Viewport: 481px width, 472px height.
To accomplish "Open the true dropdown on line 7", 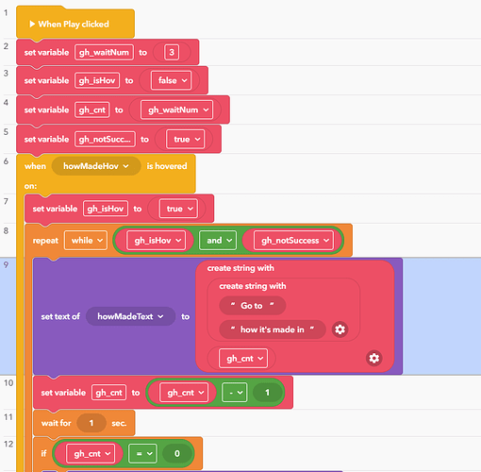I will 178,209.
